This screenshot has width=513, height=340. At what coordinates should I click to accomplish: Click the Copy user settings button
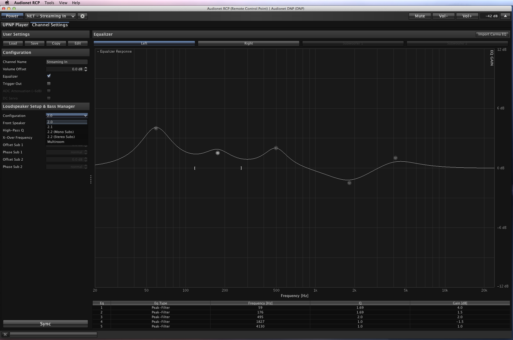pos(56,43)
